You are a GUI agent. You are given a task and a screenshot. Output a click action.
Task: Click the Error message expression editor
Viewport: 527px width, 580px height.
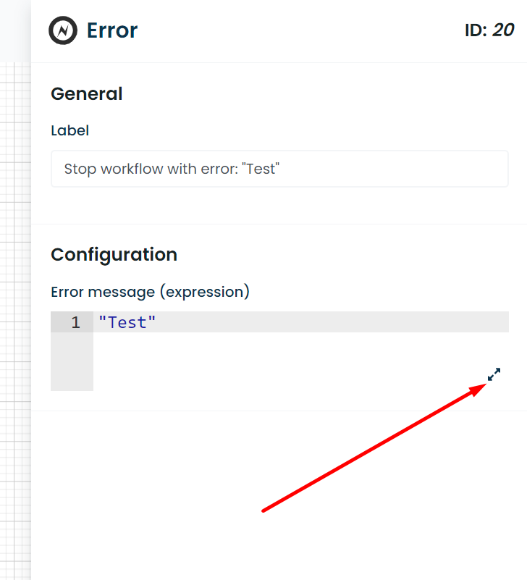290,321
